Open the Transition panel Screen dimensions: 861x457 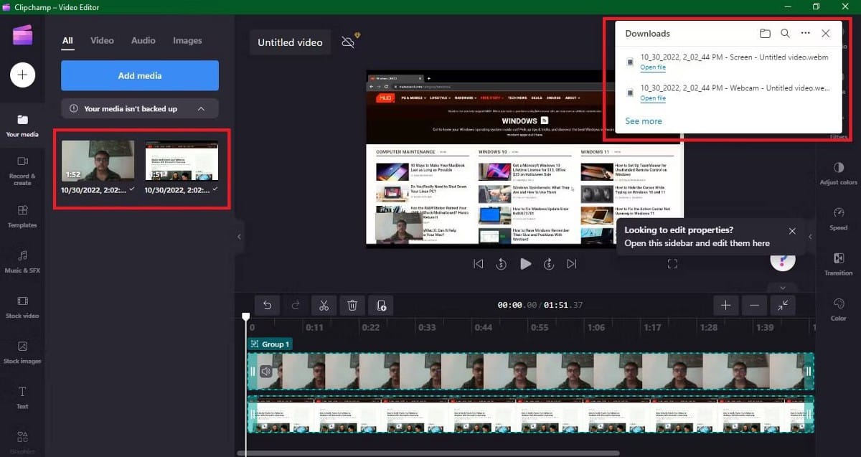point(838,263)
